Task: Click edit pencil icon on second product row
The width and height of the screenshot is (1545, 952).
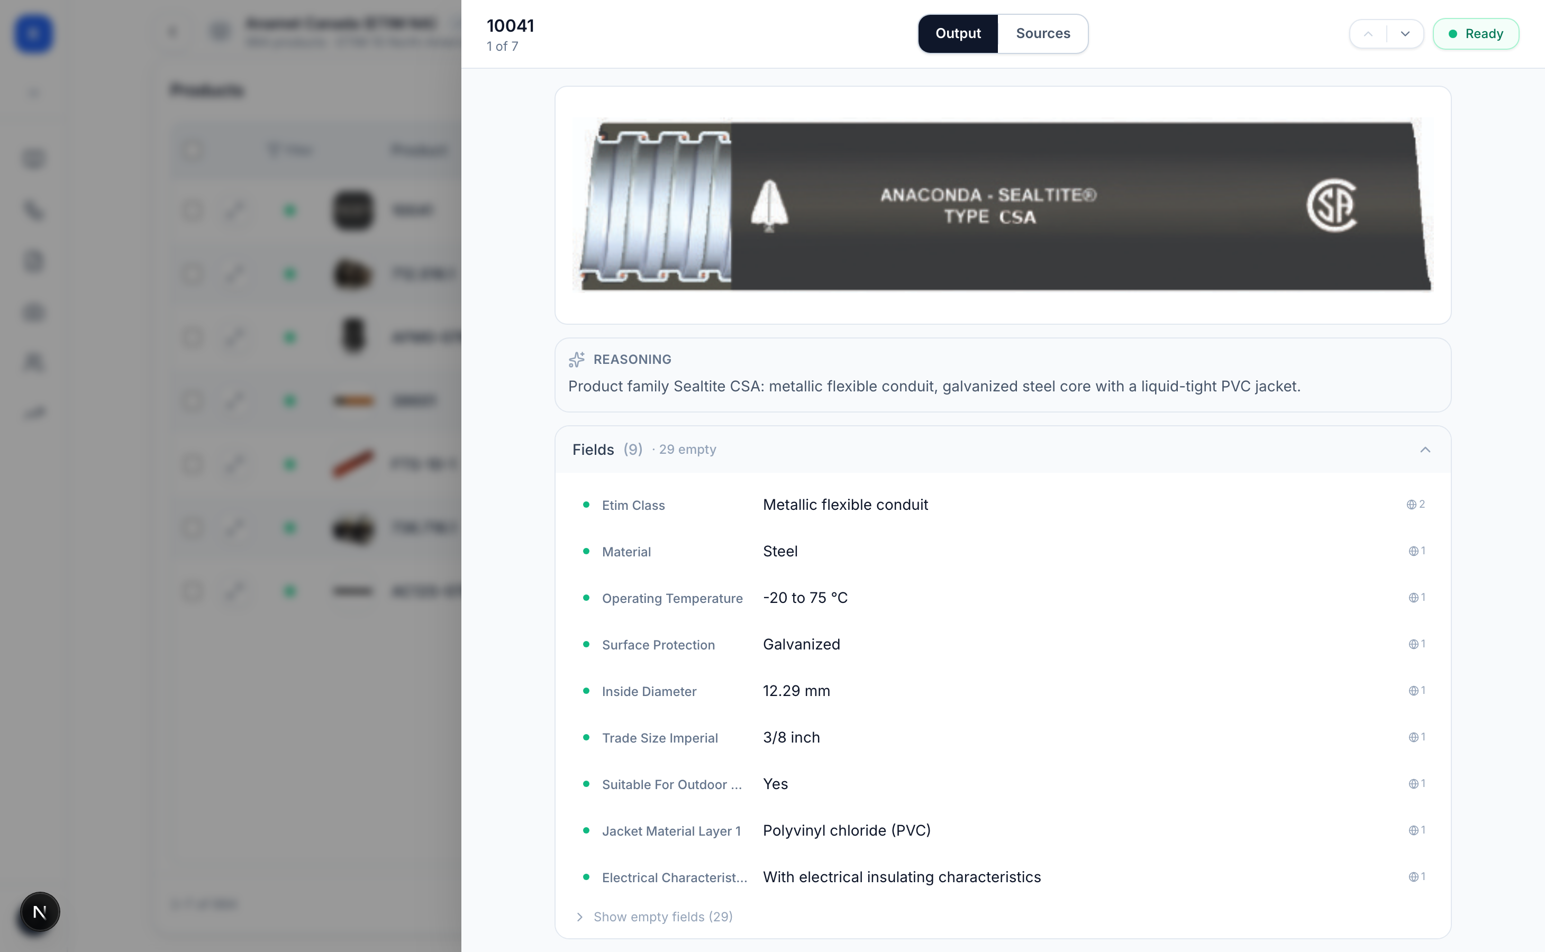Action: coord(234,274)
